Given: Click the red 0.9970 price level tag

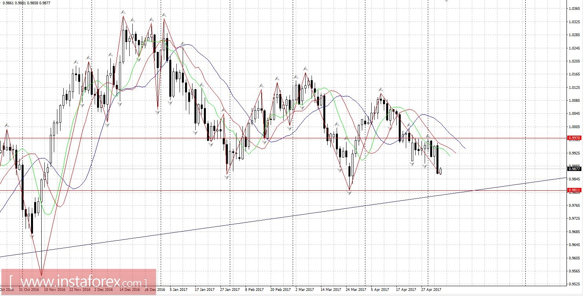Looking at the screenshot, I should (574, 138).
